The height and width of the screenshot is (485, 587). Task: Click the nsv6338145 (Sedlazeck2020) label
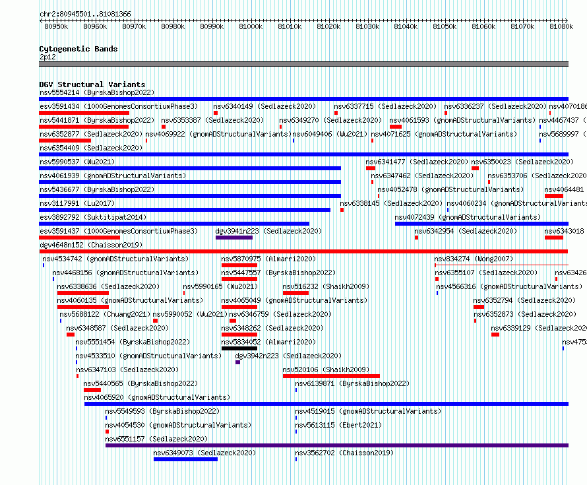(391, 203)
